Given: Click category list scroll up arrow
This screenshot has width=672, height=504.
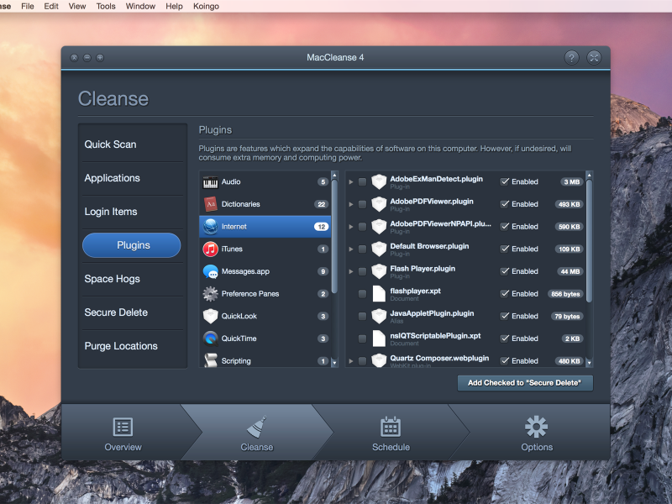Looking at the screenshot, I should (334, 176).
